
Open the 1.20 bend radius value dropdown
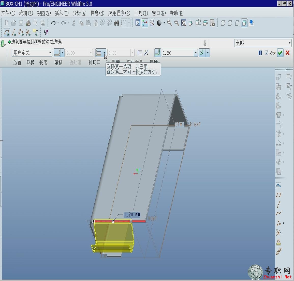[x=196, y=53]
